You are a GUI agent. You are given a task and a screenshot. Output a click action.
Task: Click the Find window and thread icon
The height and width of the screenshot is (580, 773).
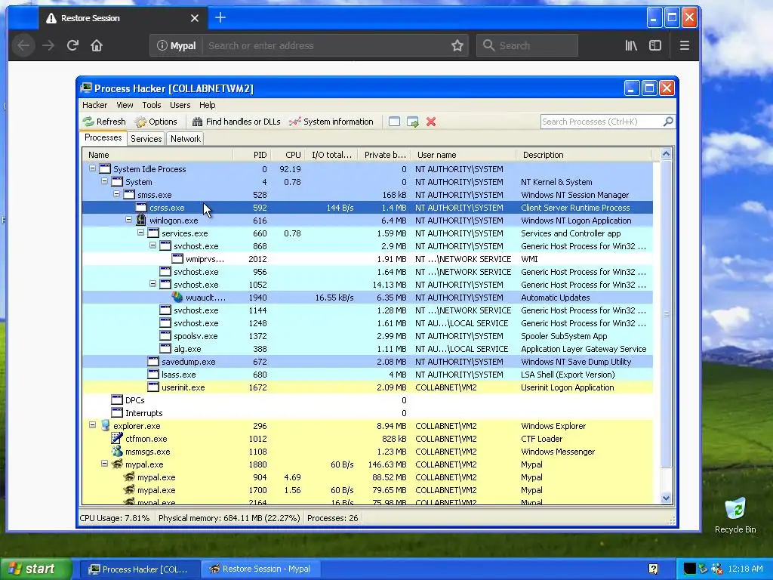[x=413, y=122]
